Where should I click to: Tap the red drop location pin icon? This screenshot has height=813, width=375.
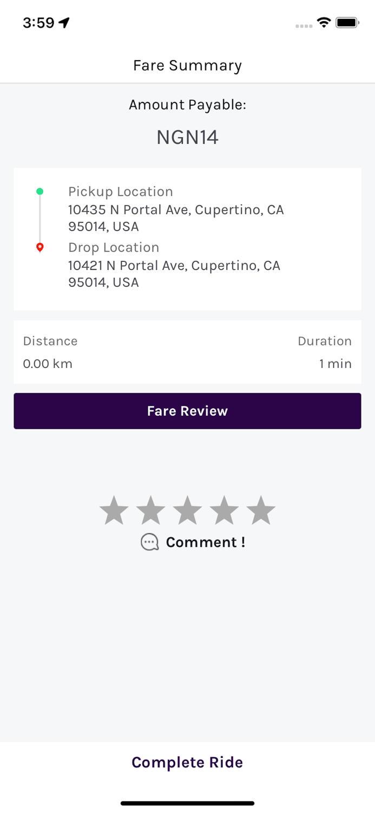40,247
